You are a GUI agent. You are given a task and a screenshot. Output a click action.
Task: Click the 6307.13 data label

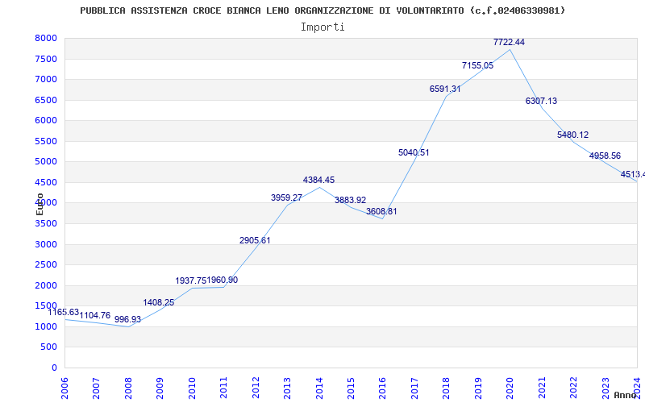pyautogui.click(x=541, y=102)
